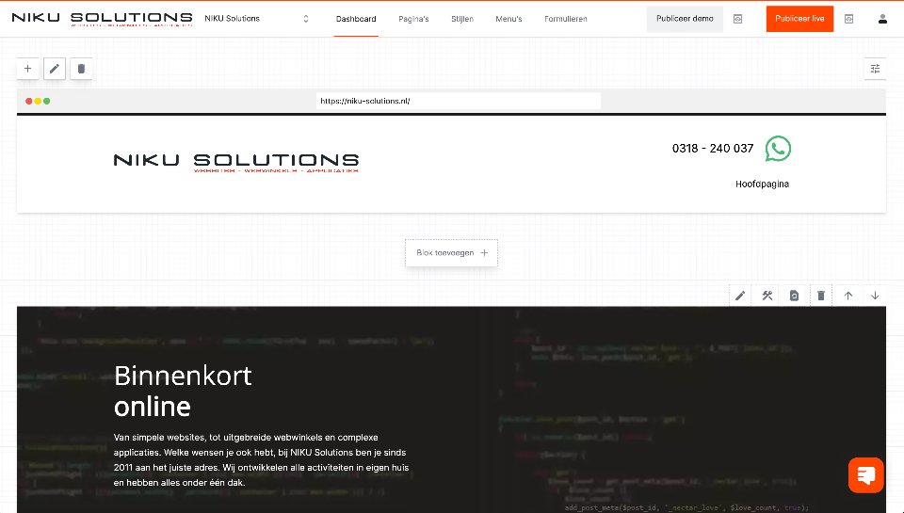Click the pencil edit icon above the header
Viewport: 904px width, 513px height.
(55, 69)
